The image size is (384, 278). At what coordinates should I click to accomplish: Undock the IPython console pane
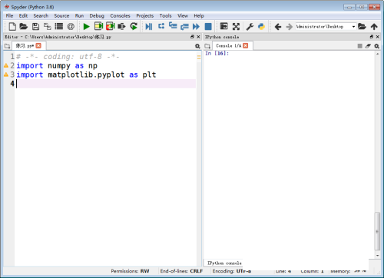click(x=372, y=37)
